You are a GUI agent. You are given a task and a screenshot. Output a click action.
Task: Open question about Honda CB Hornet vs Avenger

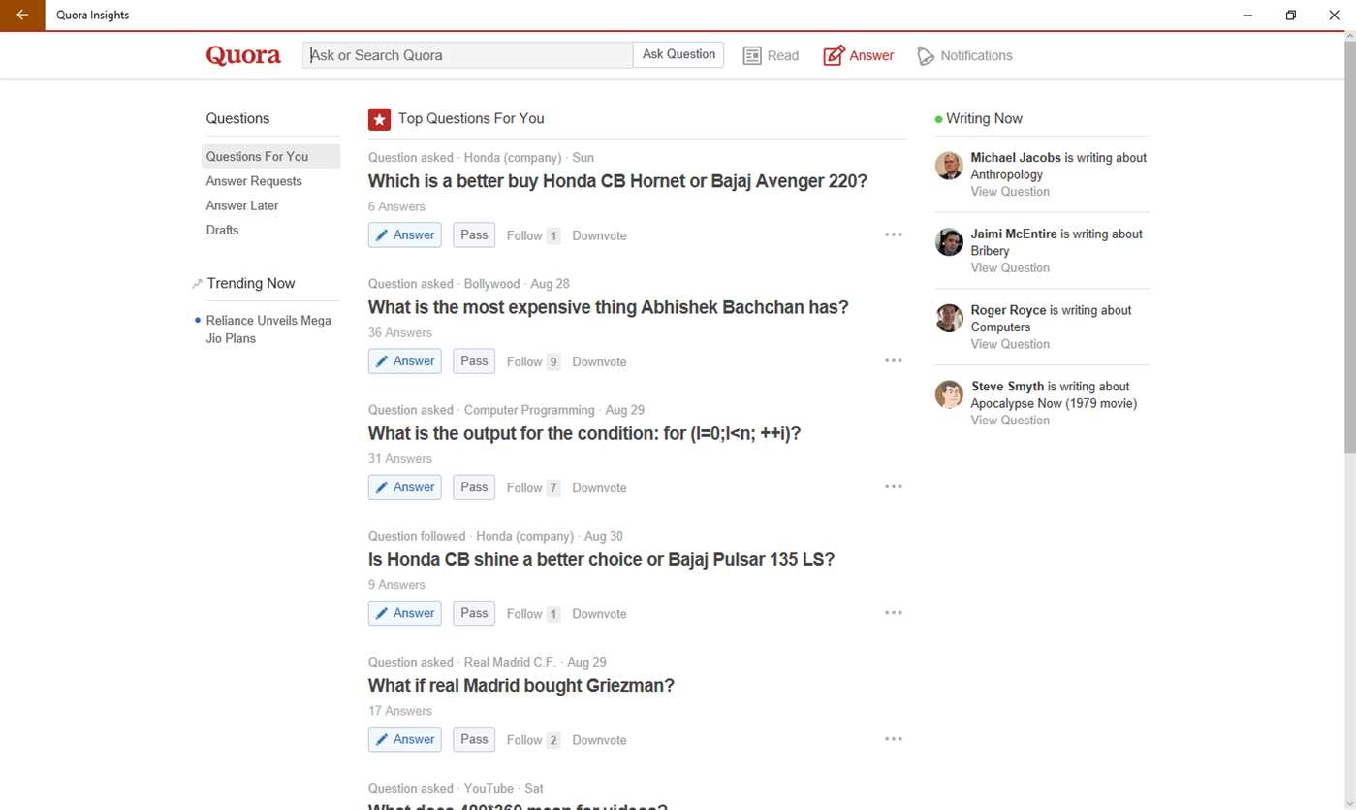pyautogui.click(x=617, y=181)
